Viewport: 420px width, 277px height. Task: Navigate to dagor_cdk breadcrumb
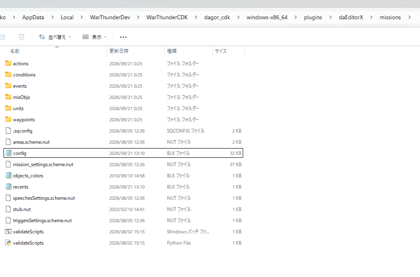[217, 17]
